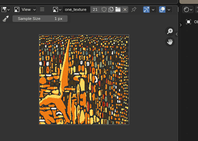Create new image with duplicate icon
The image size is (198, 141).
tap(111, 9)
